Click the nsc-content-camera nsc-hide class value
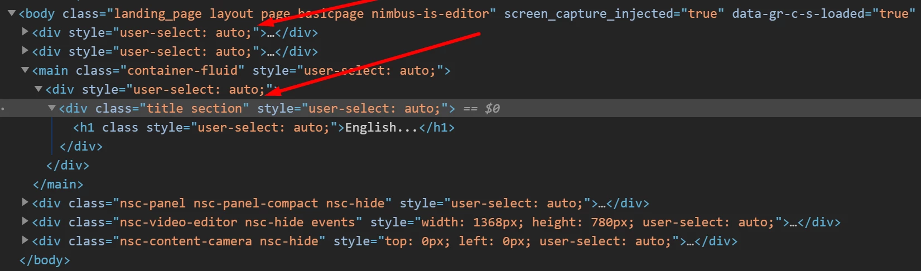The height and width of the screenshot is (271, 921). (219, 241)
